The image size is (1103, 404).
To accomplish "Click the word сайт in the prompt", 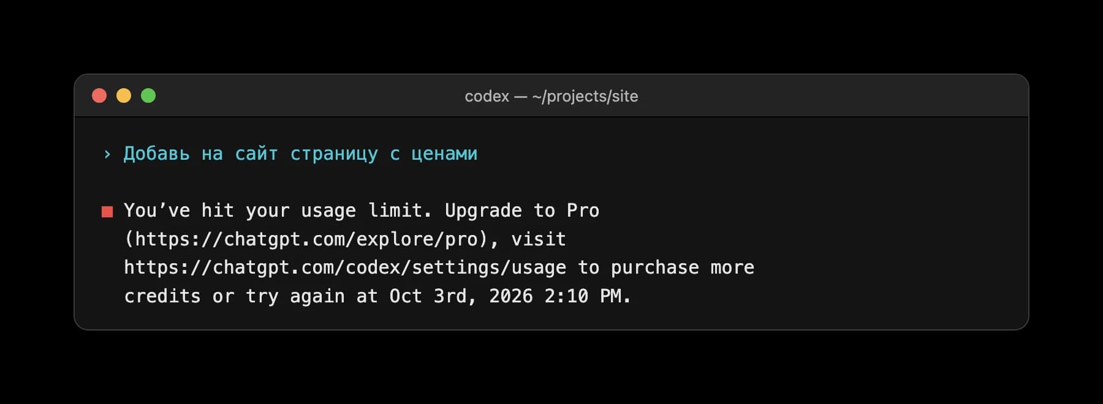I will (256, 154).
